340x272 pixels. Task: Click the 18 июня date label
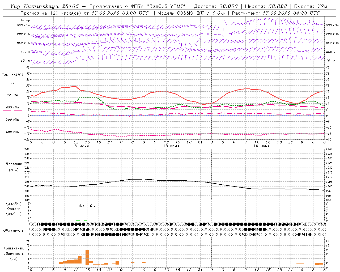[x=171, y=146]
